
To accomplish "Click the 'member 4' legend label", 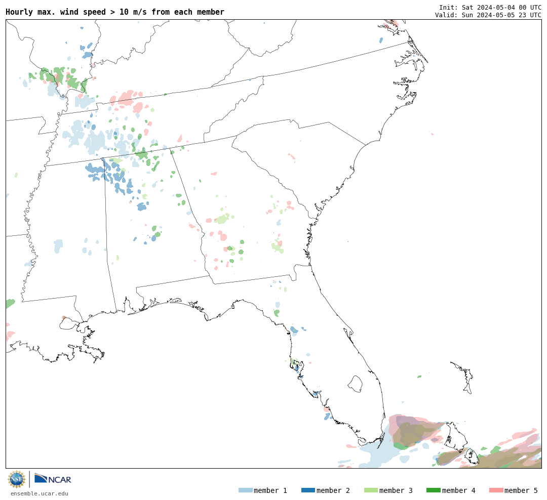I will (x=459, y=490).
